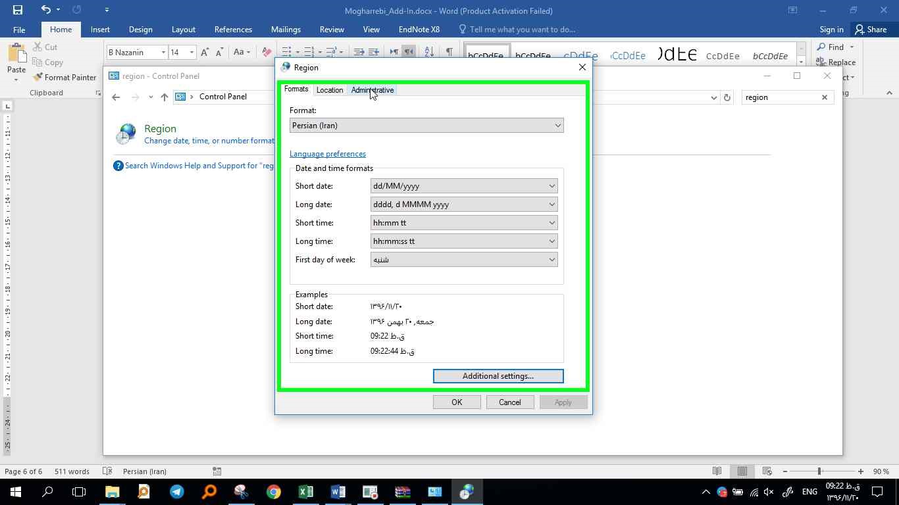Click the Save icon in title bar

(x=18, y=10)
